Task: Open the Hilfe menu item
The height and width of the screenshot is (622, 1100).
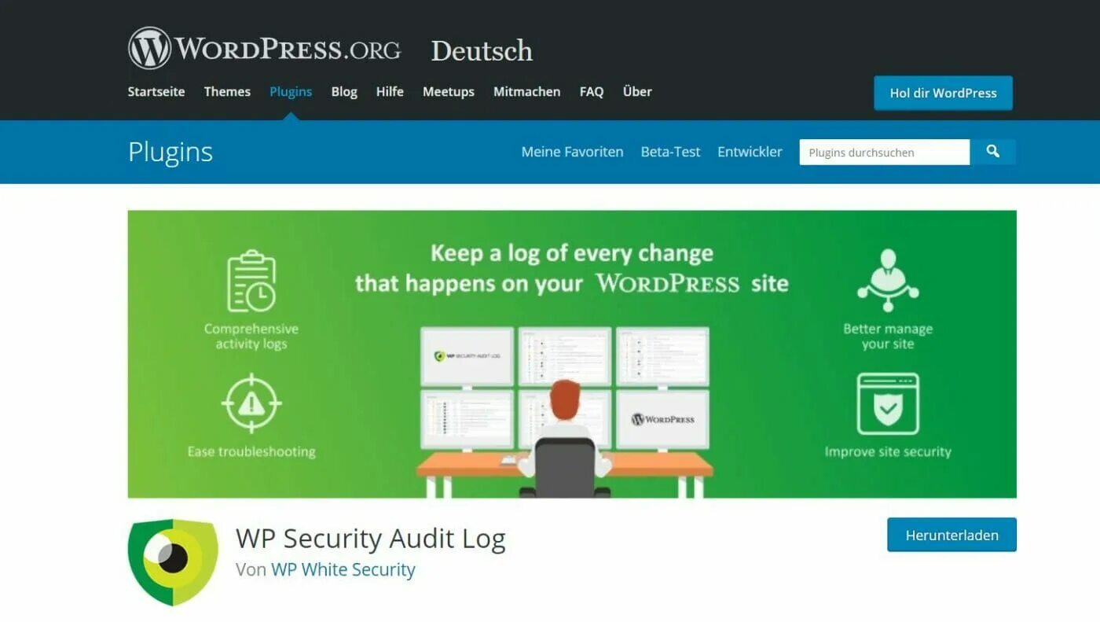Action: click(x=390, y=92)
